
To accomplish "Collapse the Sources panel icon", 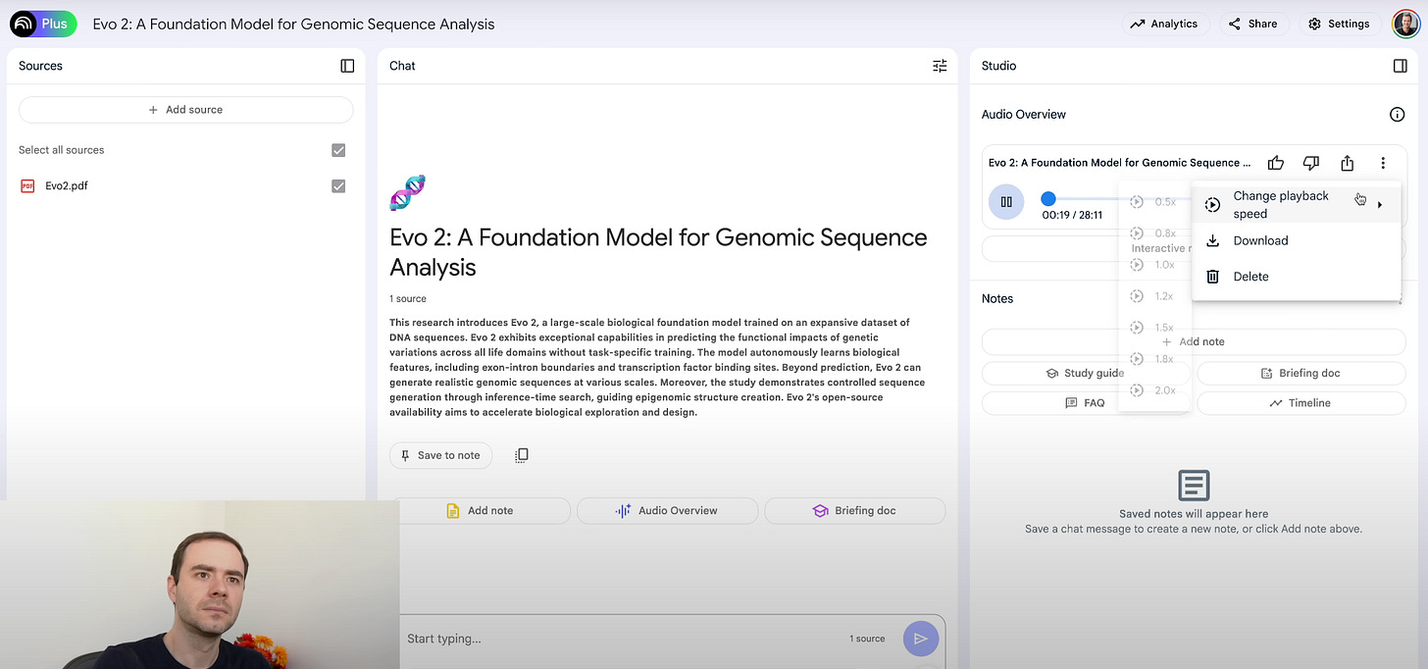I will coord(347,66).
